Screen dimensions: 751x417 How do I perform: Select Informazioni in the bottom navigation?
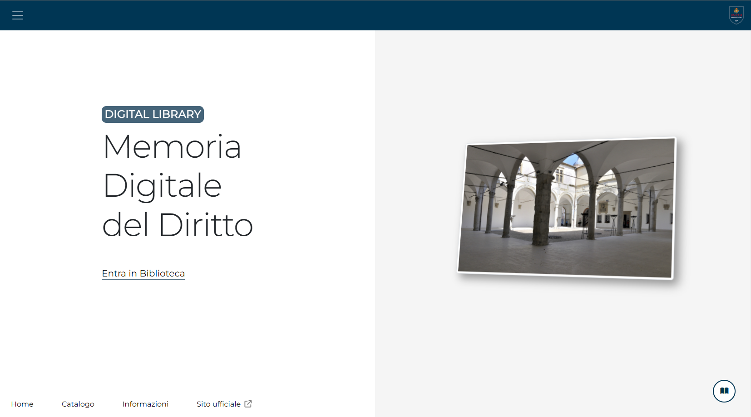click(x=145, y=404)
